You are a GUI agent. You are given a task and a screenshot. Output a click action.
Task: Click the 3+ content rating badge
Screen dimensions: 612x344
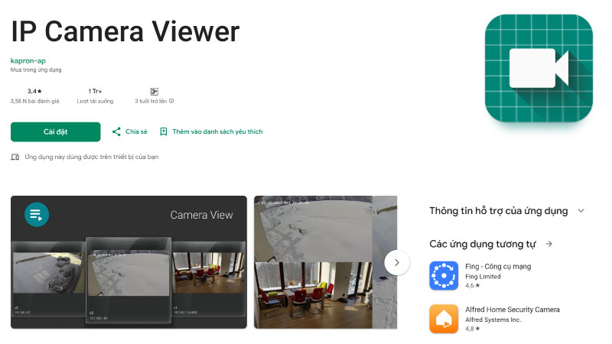pos(155,92)
